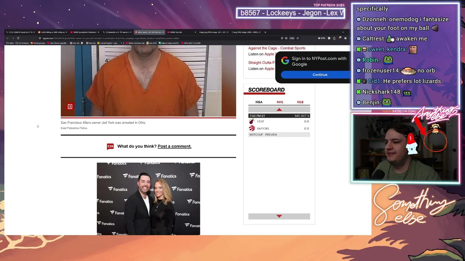Image resolution: width=465 pixels, height=261 pixels.
Task: Open the MATCHUP link for Heat vs Raptors
Action: tap(256, 135)
